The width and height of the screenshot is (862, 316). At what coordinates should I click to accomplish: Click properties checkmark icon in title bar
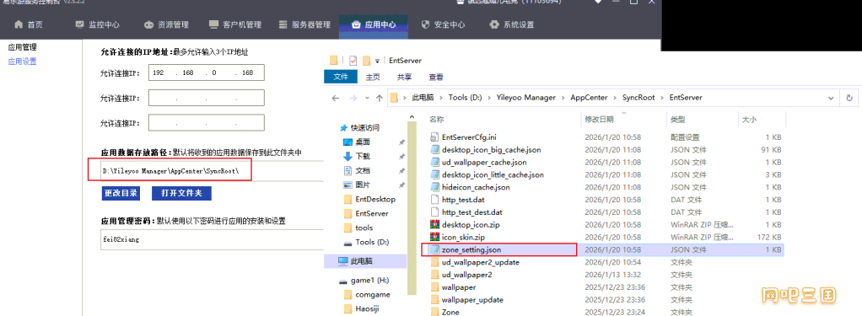353,61
